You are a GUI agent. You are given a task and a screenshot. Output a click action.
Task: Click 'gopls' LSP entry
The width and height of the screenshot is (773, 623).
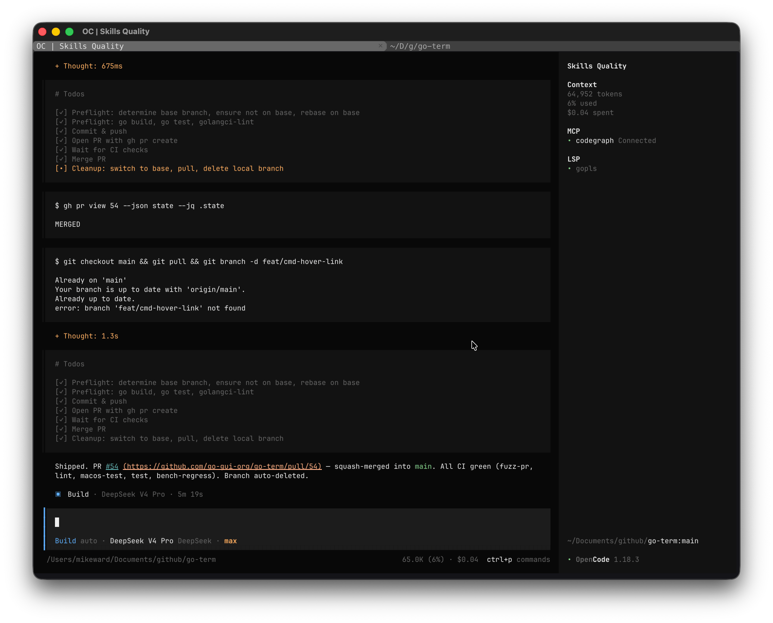coord(586,169)
